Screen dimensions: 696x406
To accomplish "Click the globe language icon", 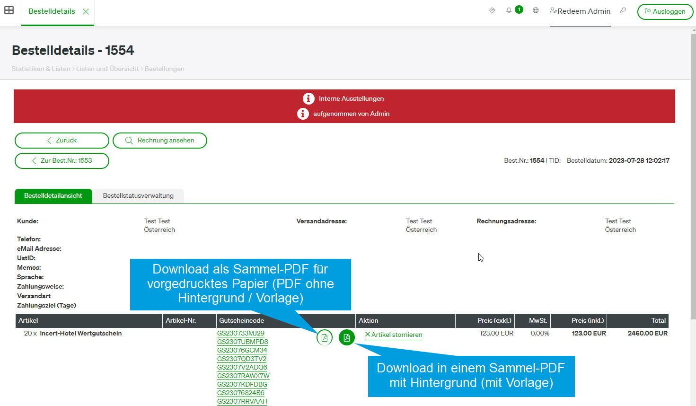I will coord(536,10).
